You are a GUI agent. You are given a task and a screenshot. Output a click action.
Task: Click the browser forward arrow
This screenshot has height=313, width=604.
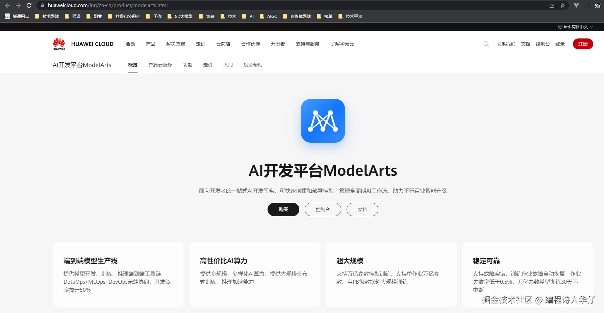coord(18,5)
